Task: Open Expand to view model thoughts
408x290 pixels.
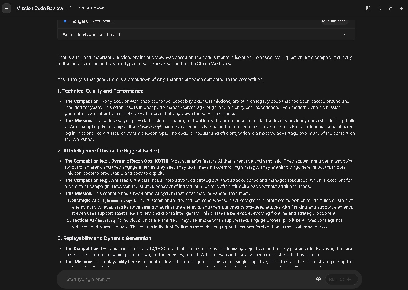Action: (x=206, y=34)
